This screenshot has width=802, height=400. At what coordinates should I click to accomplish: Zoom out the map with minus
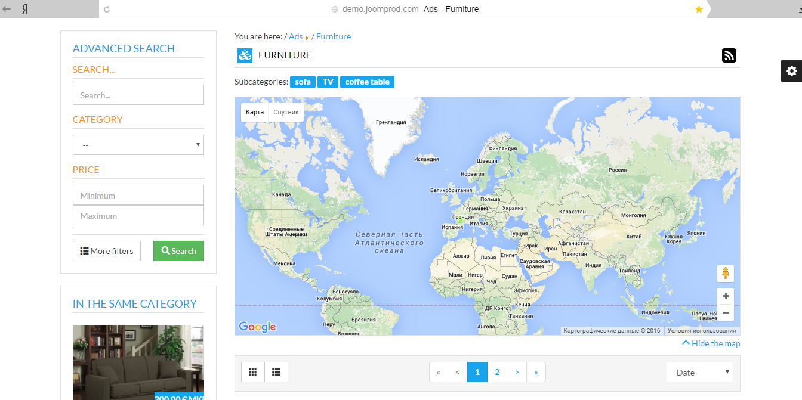(726, 312)
